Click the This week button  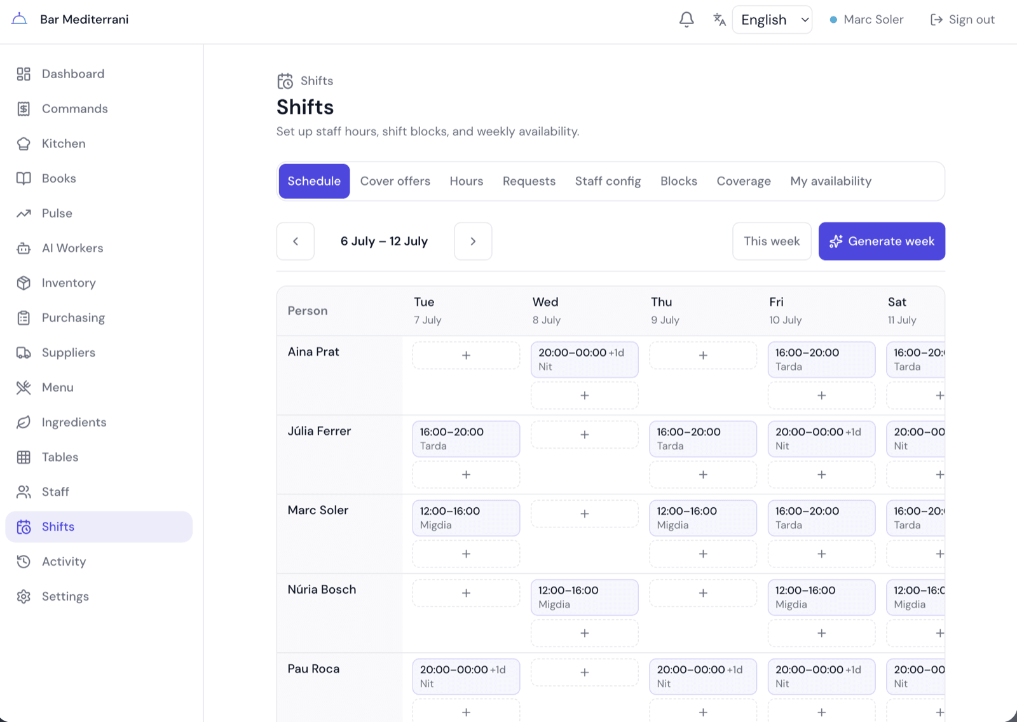pos(772,242)
